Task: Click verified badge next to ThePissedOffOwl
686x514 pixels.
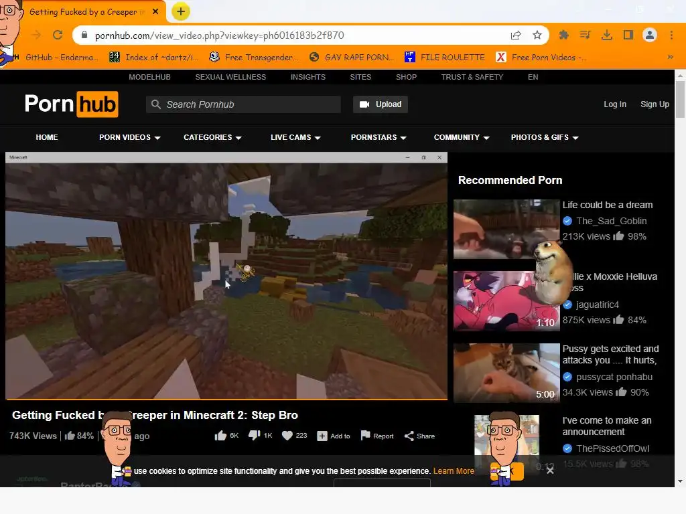Action: [567, 448]
